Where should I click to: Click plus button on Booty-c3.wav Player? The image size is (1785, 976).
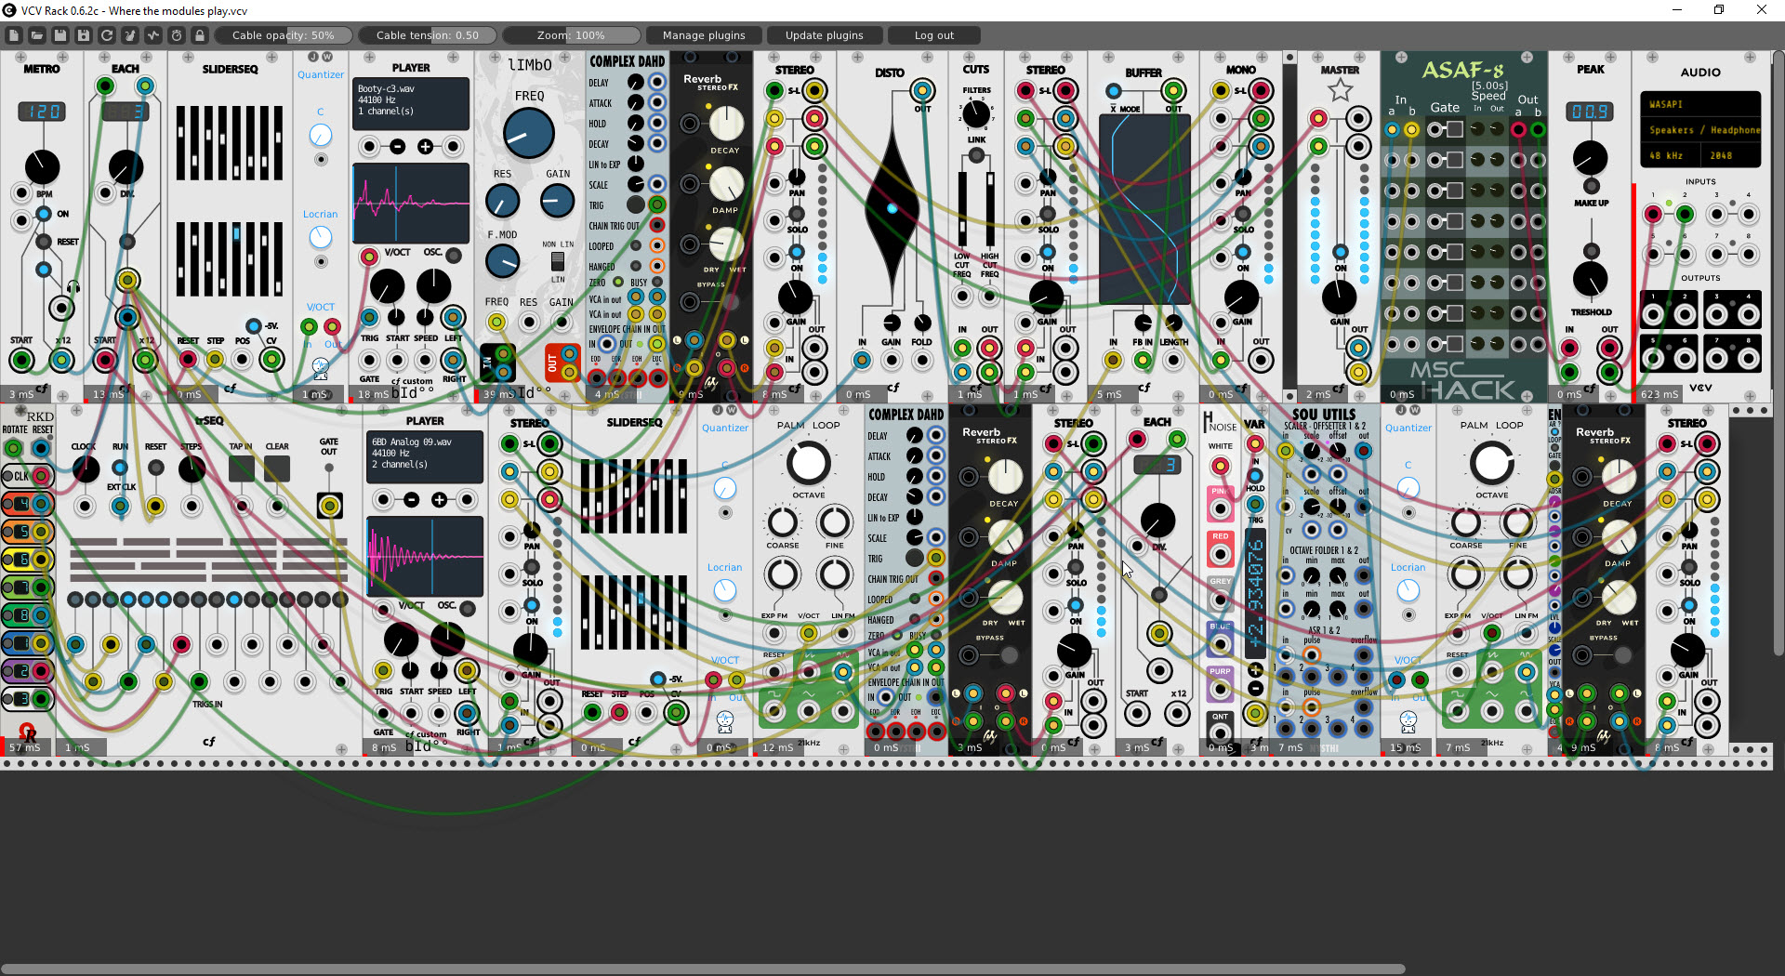pyautogui.click(x=426, y=147)
